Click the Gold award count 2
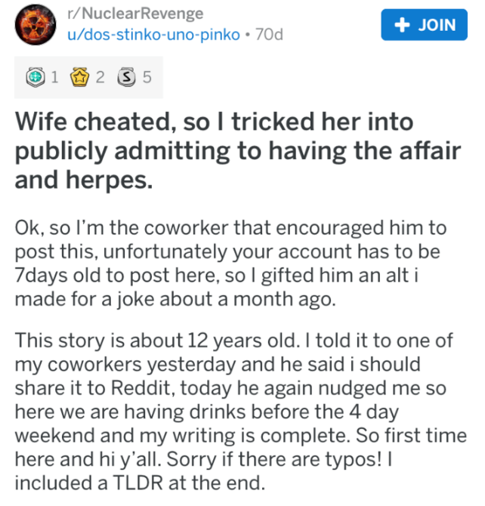Screen dimensions: 485x506 click(99, 77)
